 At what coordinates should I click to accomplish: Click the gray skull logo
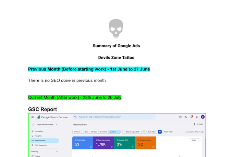pyautogui.click(x=116, y=29)
